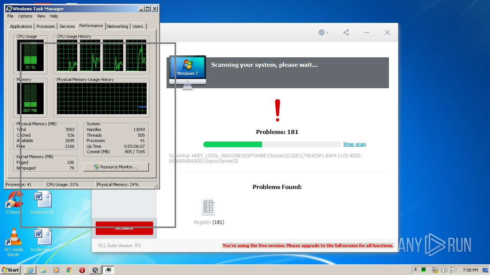Click the Nonpaged kernel memory value 79
The width and height of the screenshot is (490, 275).
click(x=72, y=168)
